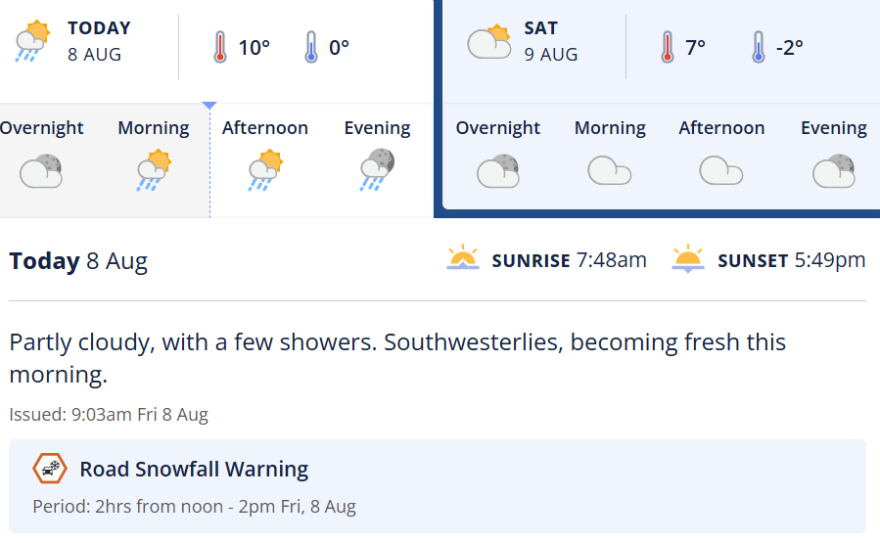The height and width of the screenshot is (543, 880).
Task: Click today's high temperature thermometer icon
Action: 221,46
